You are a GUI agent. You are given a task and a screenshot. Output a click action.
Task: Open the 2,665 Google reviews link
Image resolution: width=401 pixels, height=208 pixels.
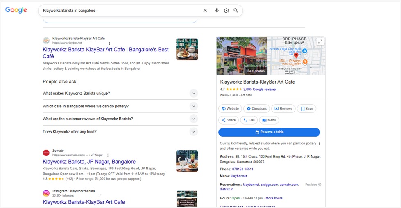pyautogui.click(x=260, y=89)
